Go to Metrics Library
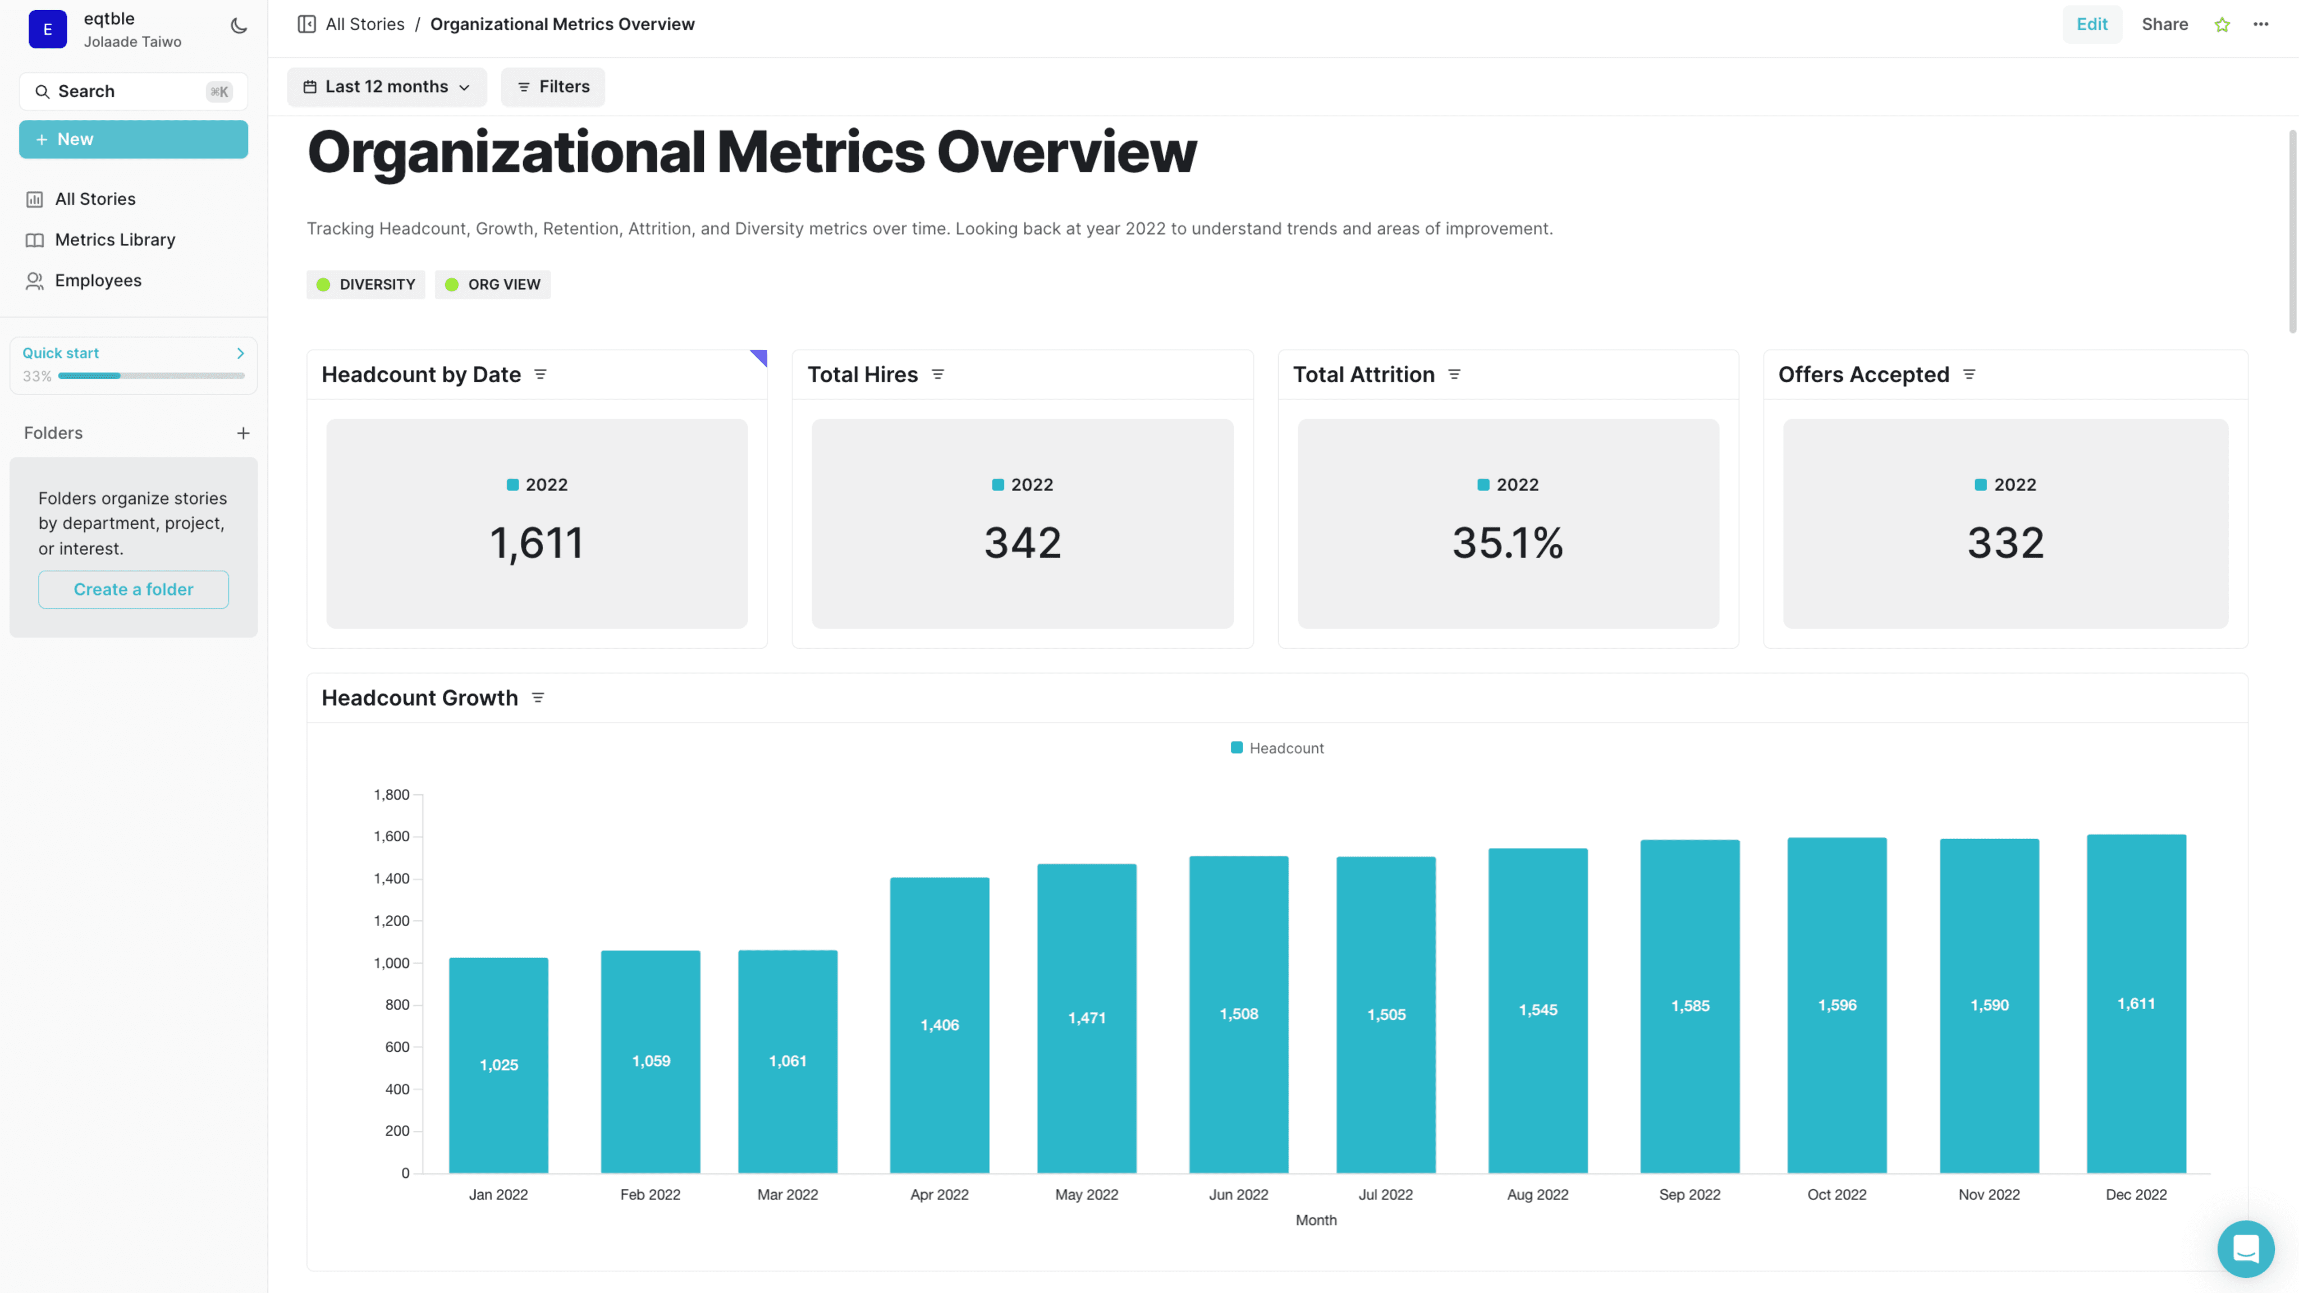Viewport: 2299px width, 1293px height. pos(115,240)
